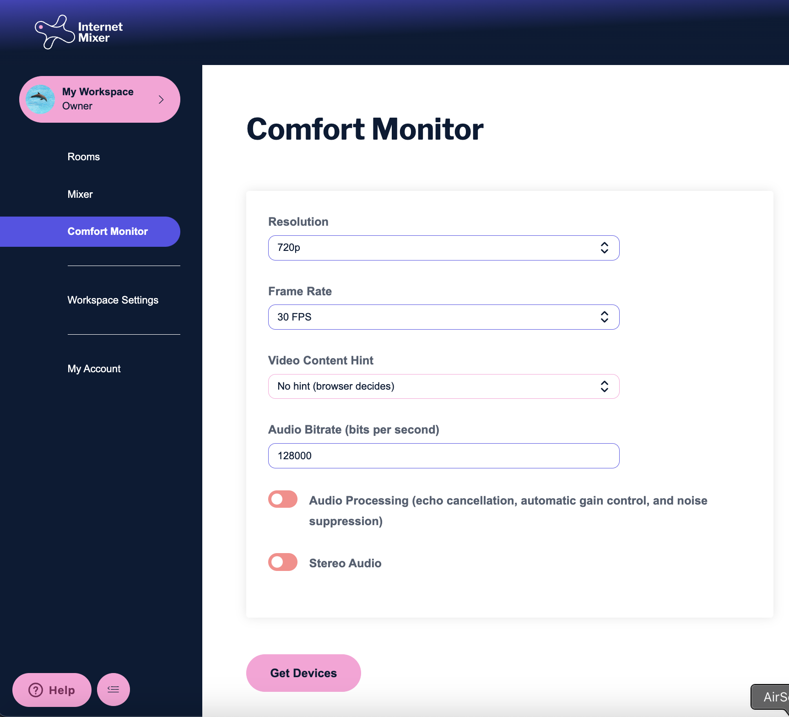Image resolution: width=789 pixels, height=717 pixels.
Task: Click the Audio Bitrate input field
Action: [x=443, y=456]
